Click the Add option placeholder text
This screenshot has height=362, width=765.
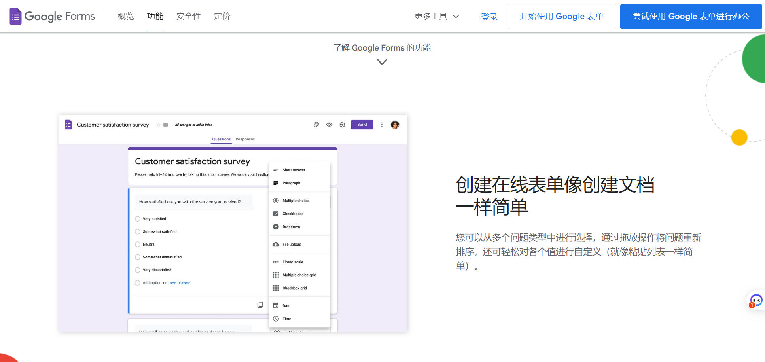tap(152, 283)
